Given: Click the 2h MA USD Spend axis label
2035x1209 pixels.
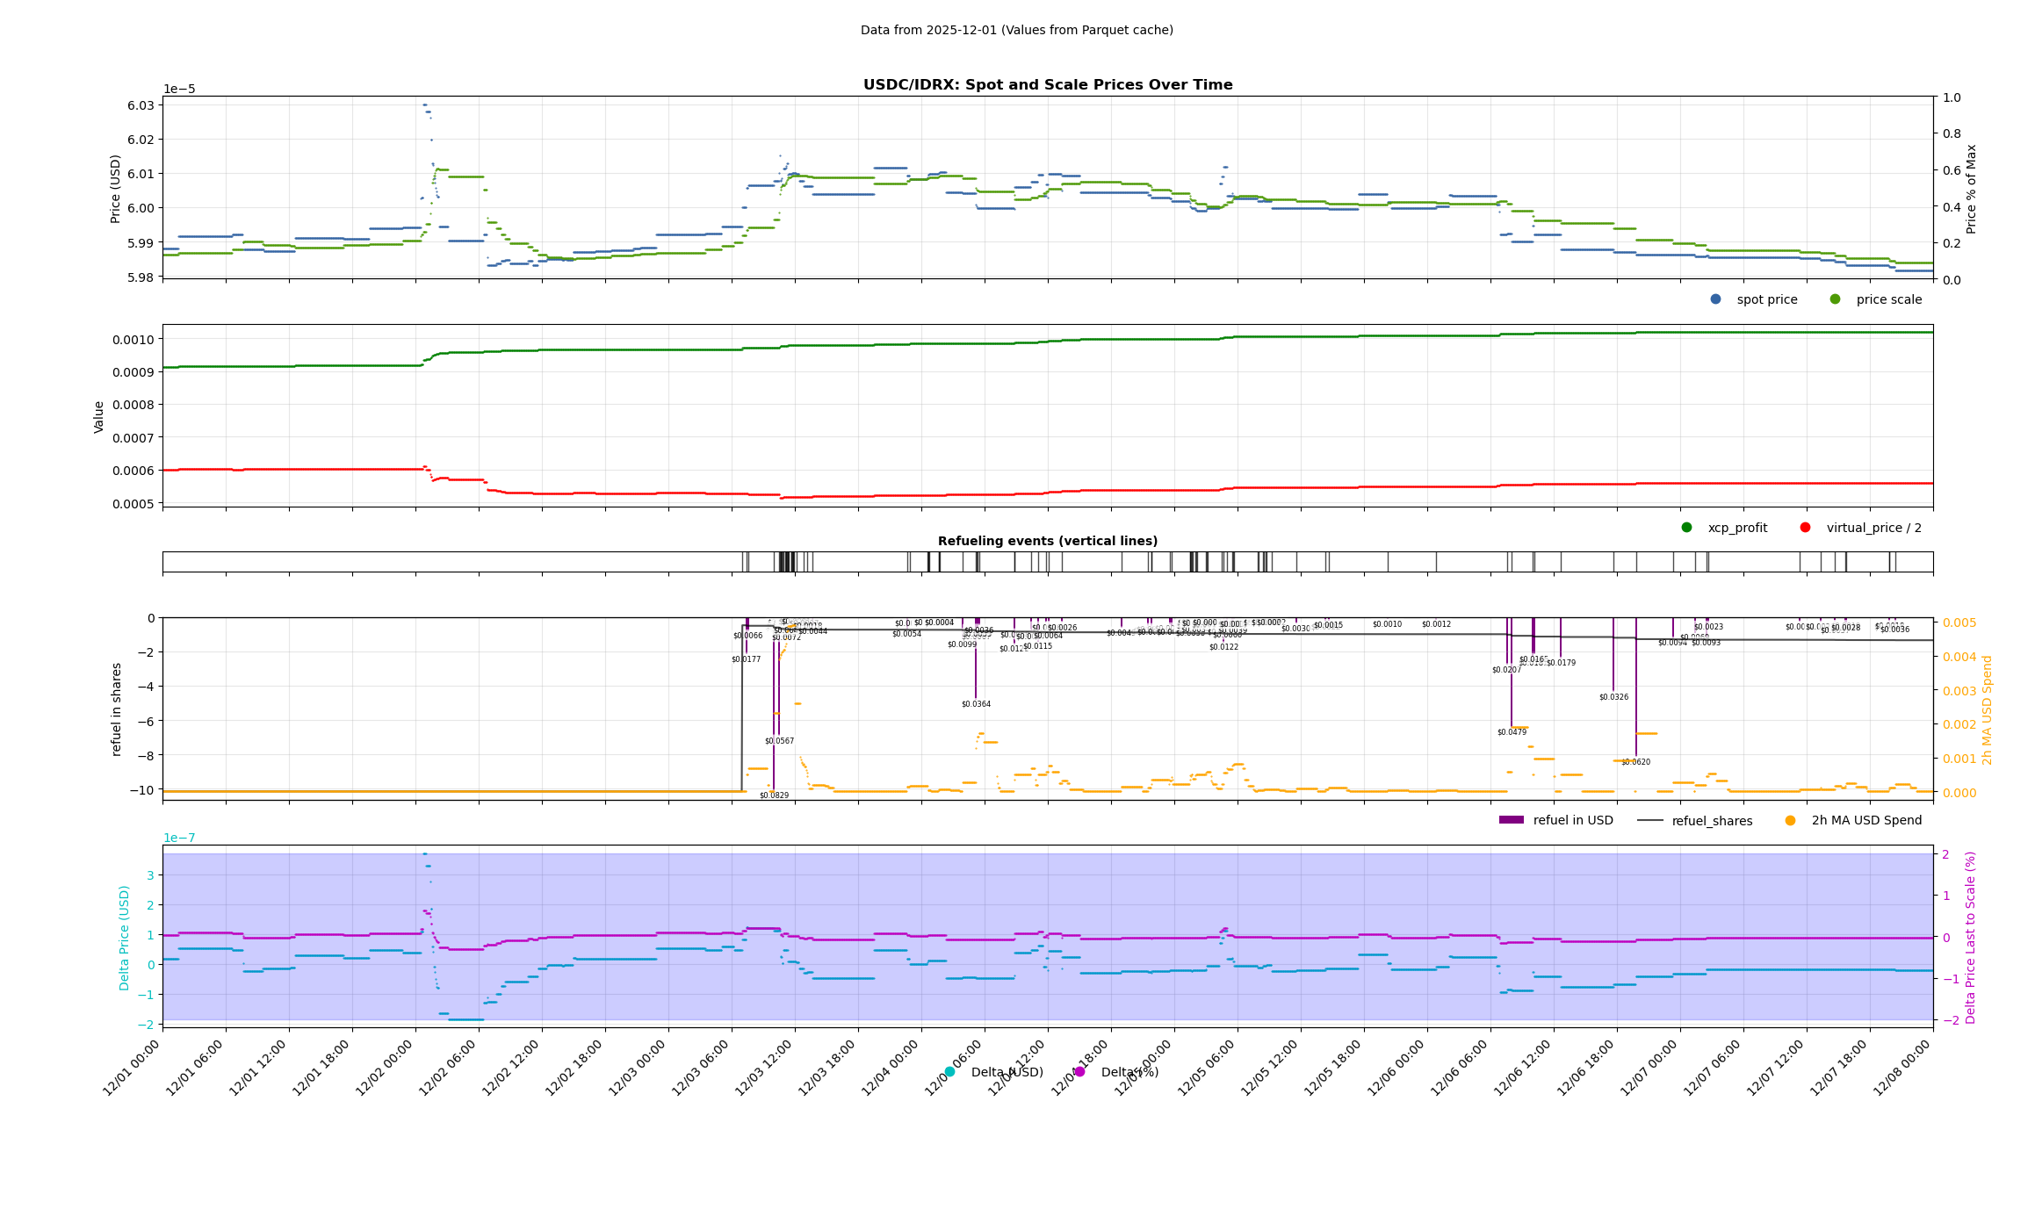Looking at the screenshot, I should pyautogui.click(x=1988, y=709).
